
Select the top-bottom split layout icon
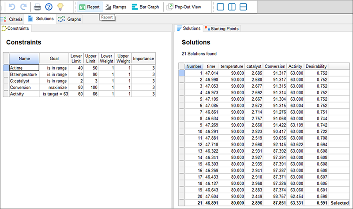(x=244, y=7)
